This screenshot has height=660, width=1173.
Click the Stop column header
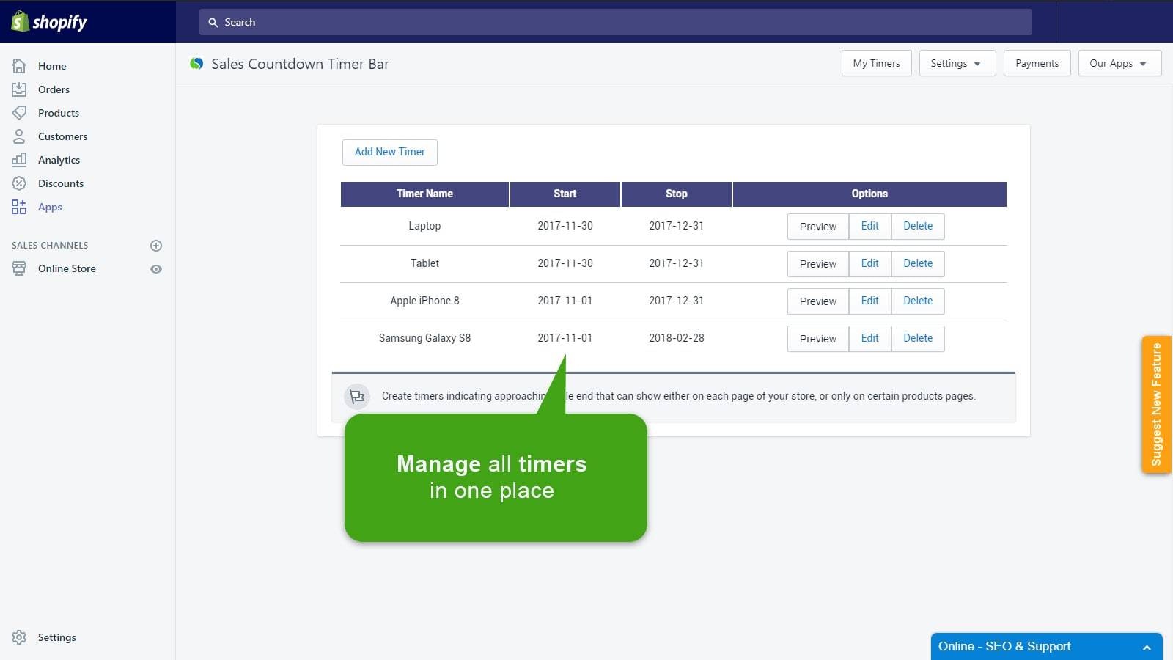point(676,194)
